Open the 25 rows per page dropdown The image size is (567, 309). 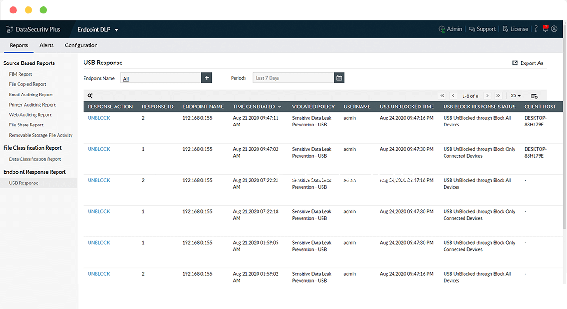point(515,96)
